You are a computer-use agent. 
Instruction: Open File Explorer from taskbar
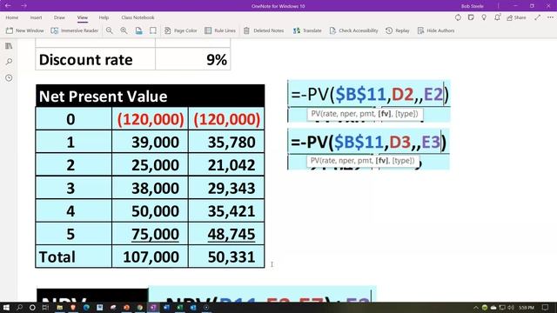[60, 307]
